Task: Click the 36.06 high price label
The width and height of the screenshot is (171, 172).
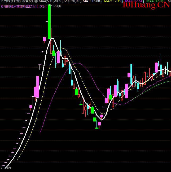Action: (x=57, y=6)
